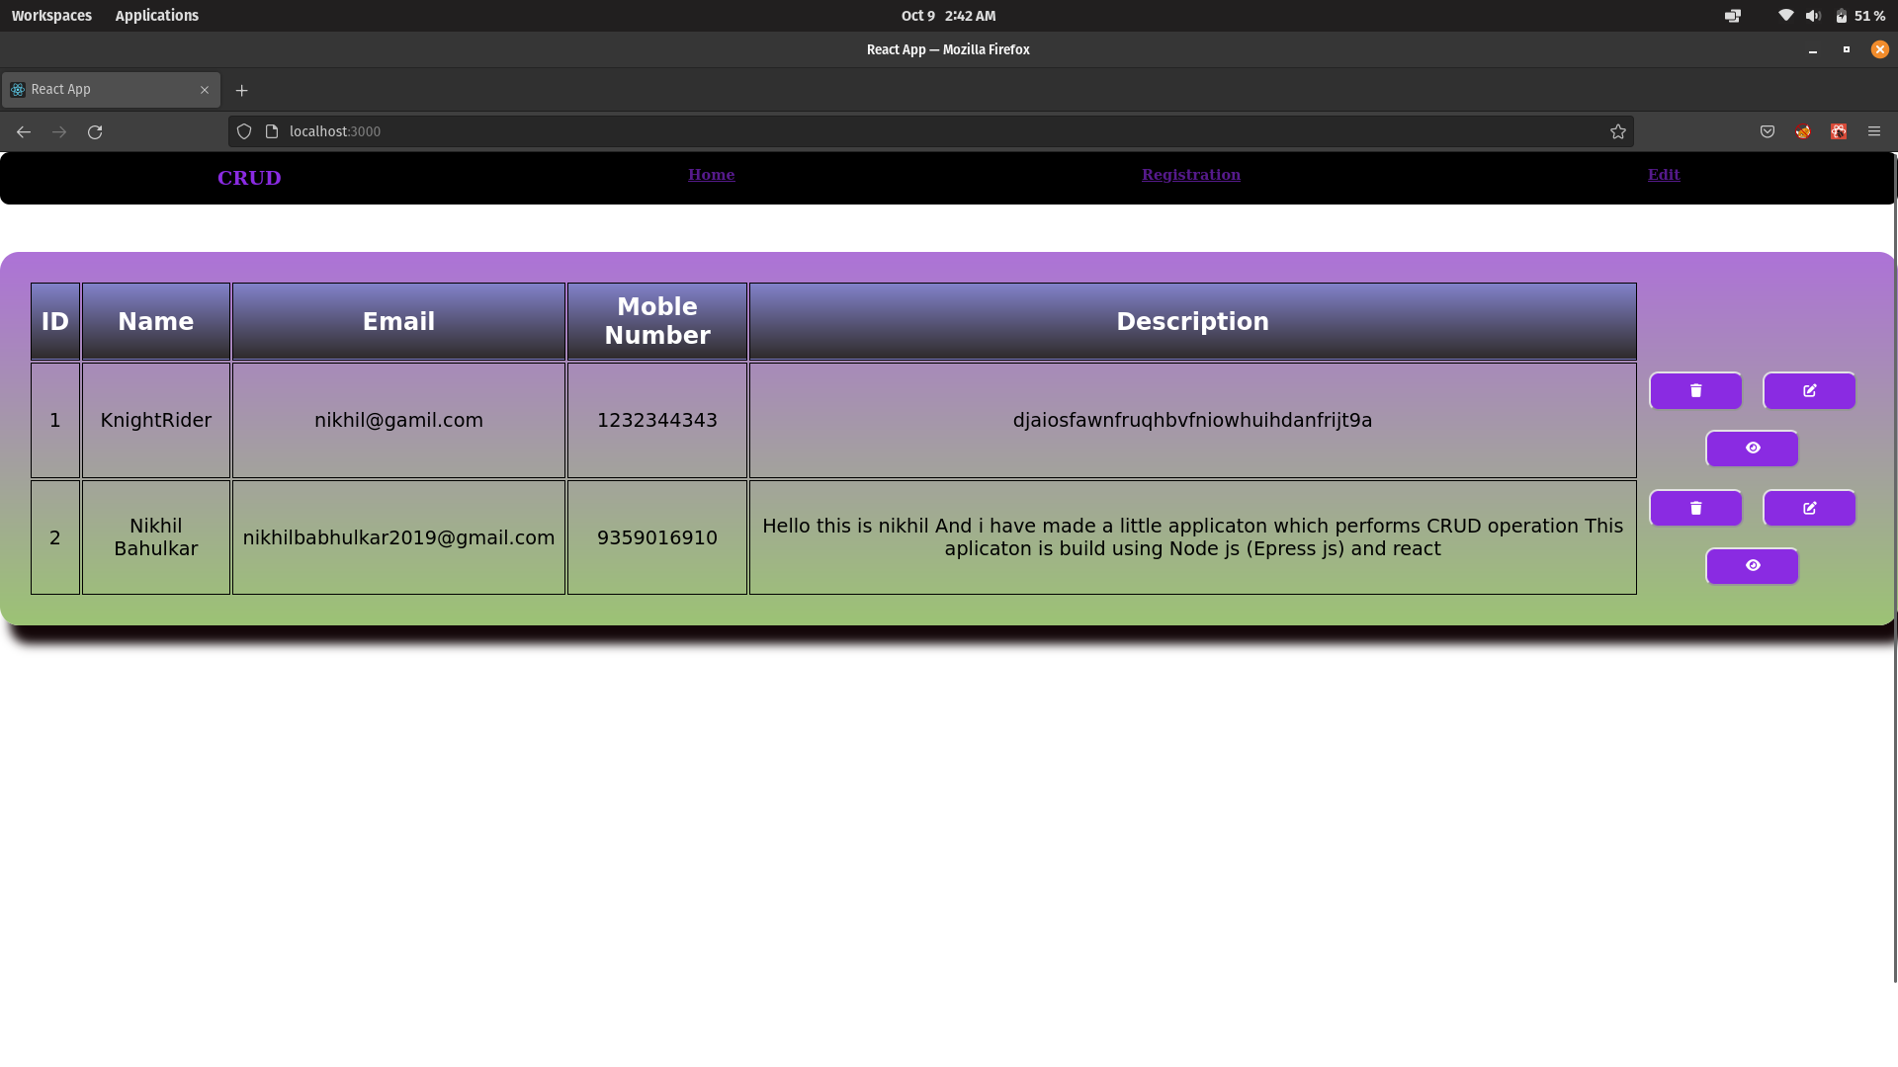Image resolution: width=1898 pixels, height=1067 pixels.
Task: Click the djaiosfawnfruqhbvfniowhuihdanfrijt9a description
Action: [1192, 420]
